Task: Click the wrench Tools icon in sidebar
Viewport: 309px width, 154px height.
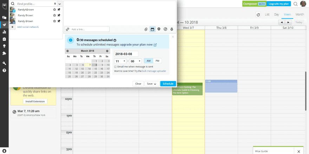Action: point(4,63)
